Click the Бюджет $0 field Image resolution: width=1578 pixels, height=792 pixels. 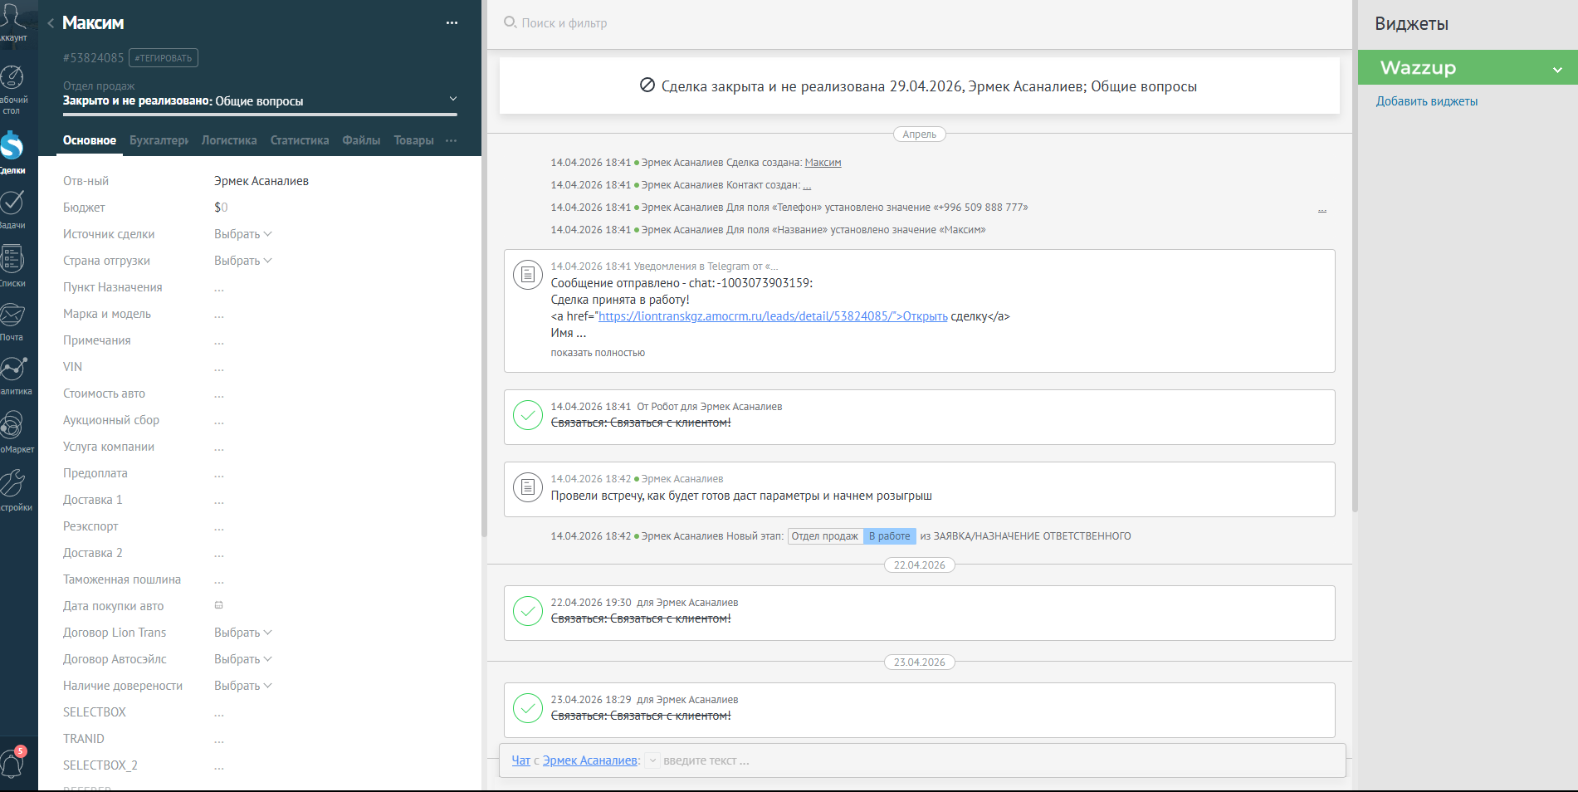[221, 208]
